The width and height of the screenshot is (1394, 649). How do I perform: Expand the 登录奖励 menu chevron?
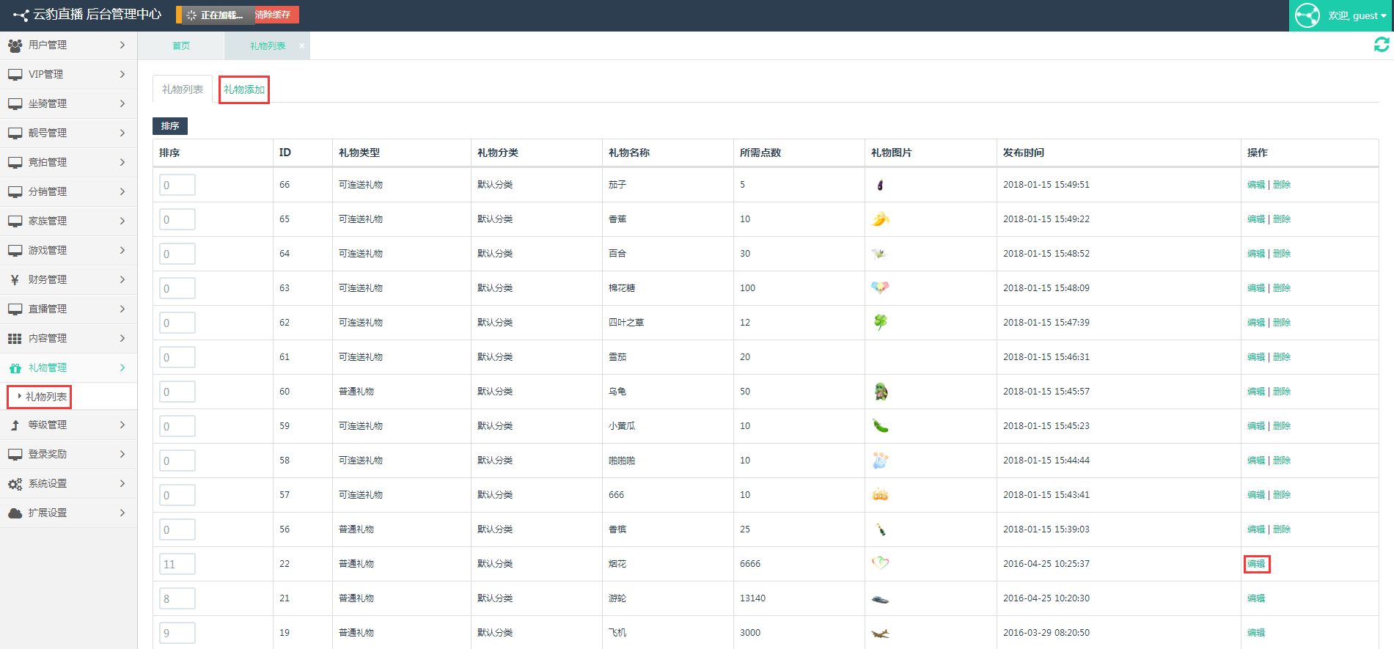point(122,454)
